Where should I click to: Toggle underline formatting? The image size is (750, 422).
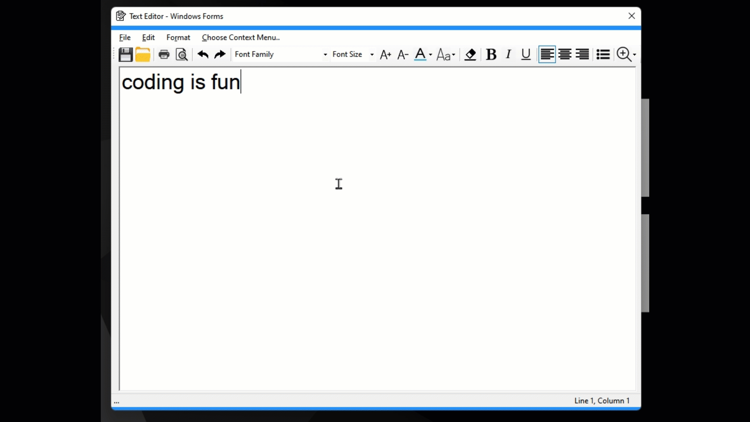point(526,55)
